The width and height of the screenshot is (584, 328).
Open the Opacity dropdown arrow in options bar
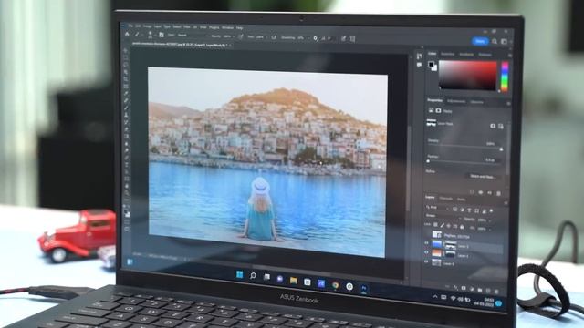[x=234, y=36]
